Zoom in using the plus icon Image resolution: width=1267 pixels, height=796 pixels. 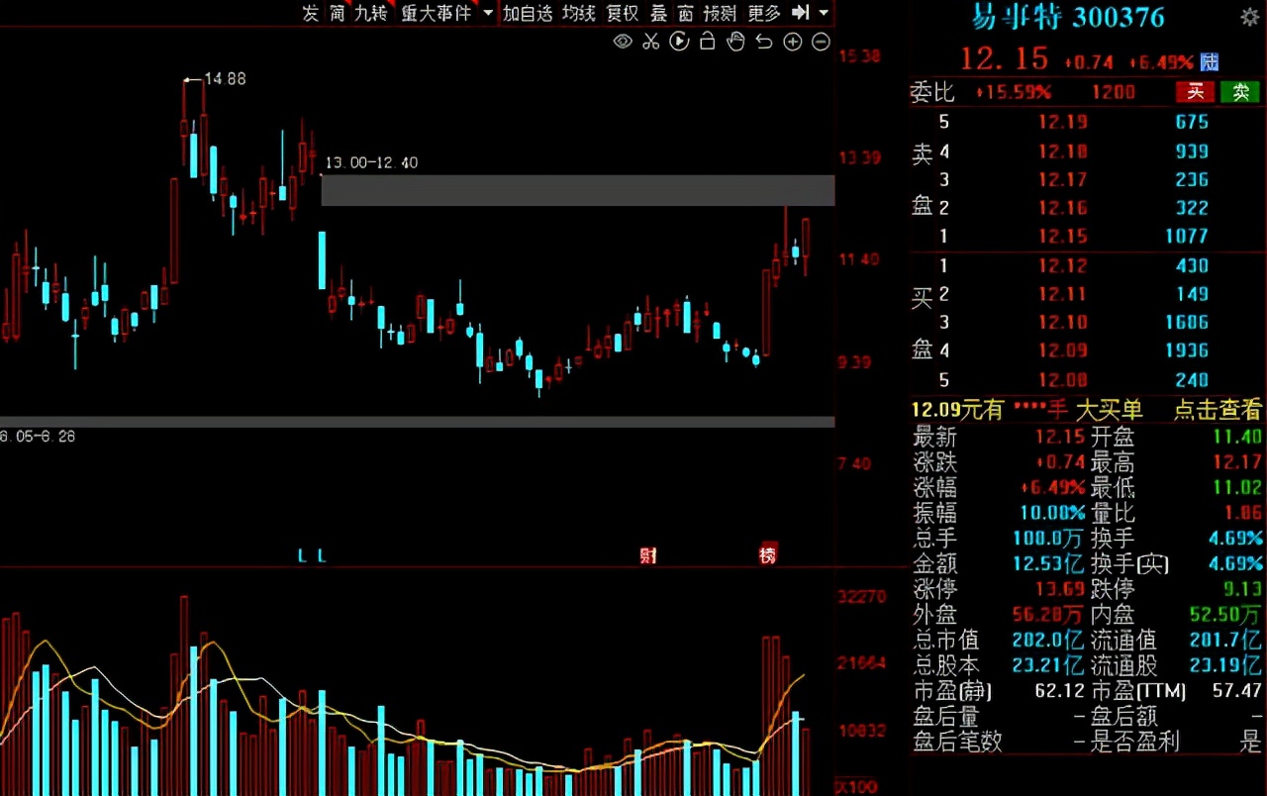pos(792,42)
